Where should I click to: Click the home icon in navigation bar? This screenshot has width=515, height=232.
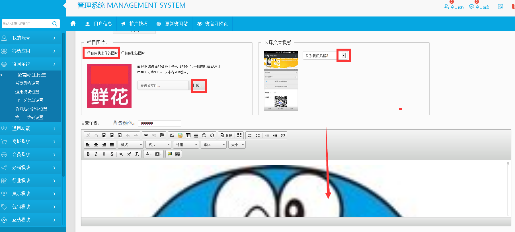[73, 24]
